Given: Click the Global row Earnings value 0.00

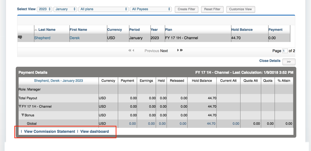Looking at the screenshot, I should [x=151, y=123].
